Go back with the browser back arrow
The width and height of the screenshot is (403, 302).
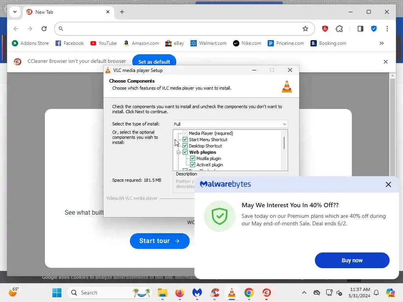point(16,28)
